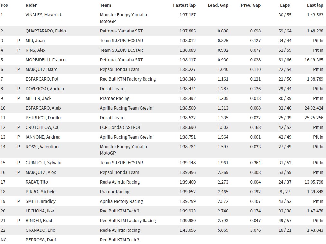Click fastest lap 1:37.187 of Viñales
The image size is (326, 244).
188,15
